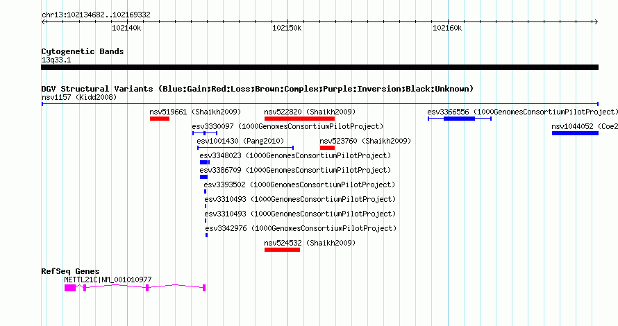This screenshot has width=618, height=326.
Task: Click the red nsv524532 loss bar
Action: 282,250
